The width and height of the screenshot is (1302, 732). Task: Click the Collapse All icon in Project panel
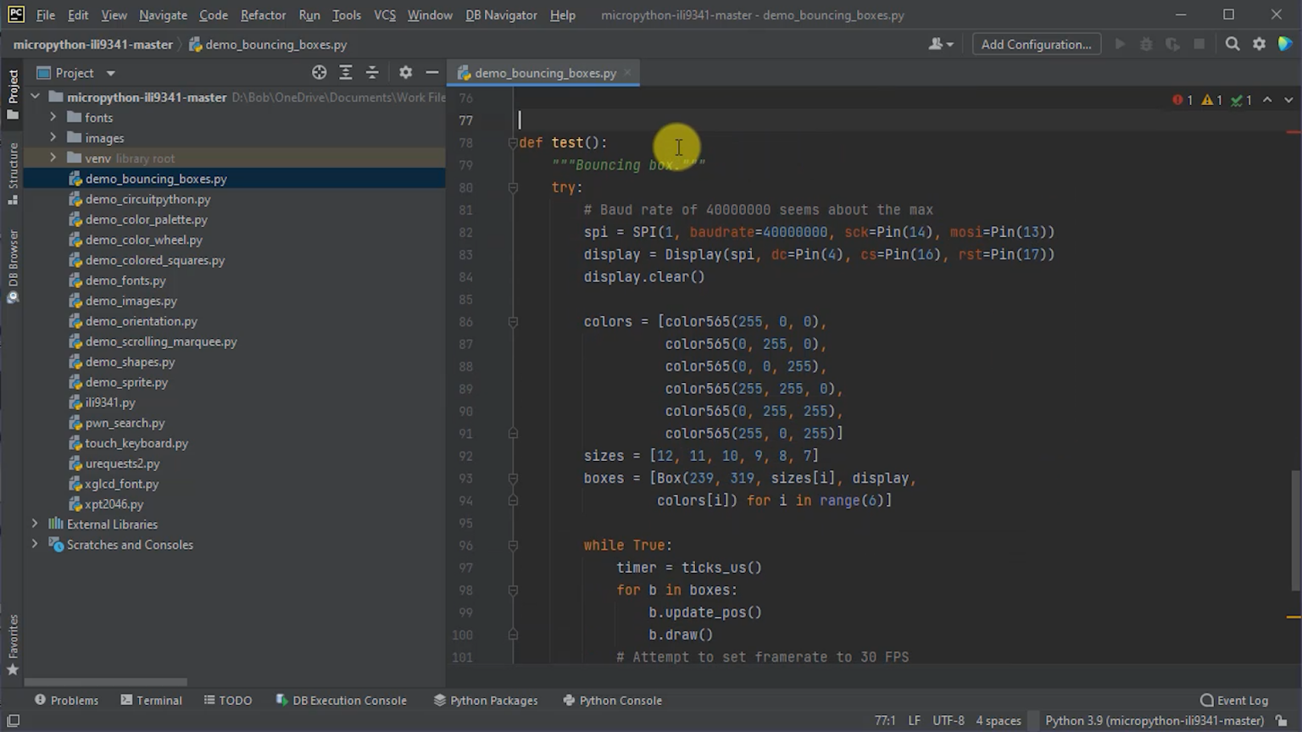click(372, 73)
